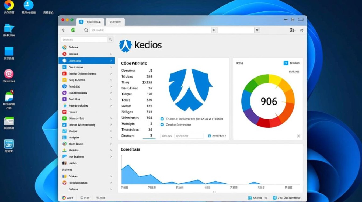Toggle the second blue checkbox under large shield
Screen dimensions: 362x202
coord(162,125)
